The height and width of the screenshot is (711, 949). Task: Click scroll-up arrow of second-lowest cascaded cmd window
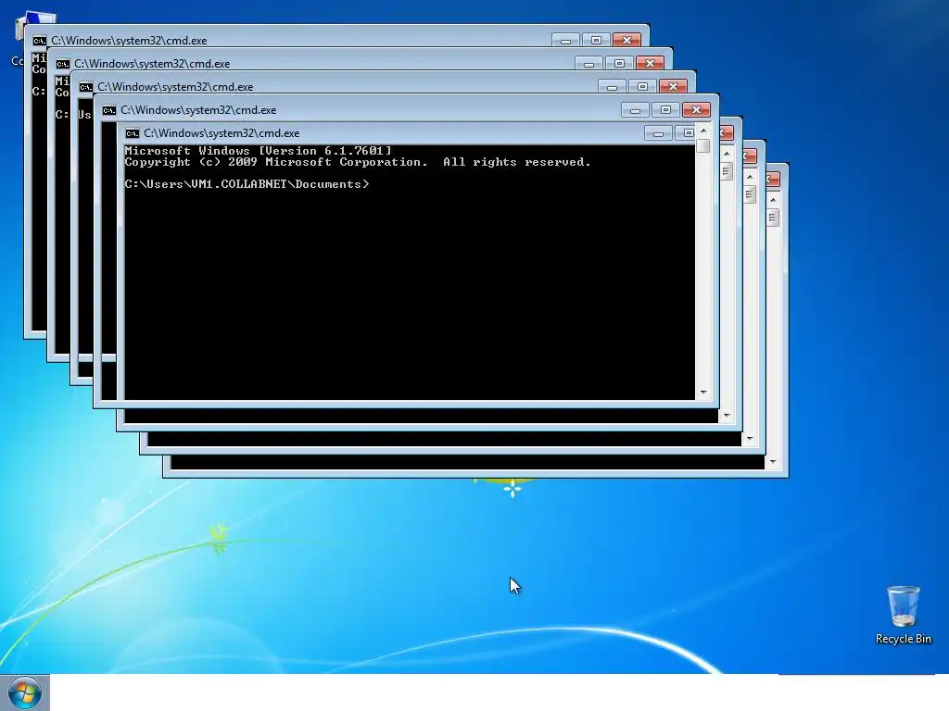(x=750, y=177)
